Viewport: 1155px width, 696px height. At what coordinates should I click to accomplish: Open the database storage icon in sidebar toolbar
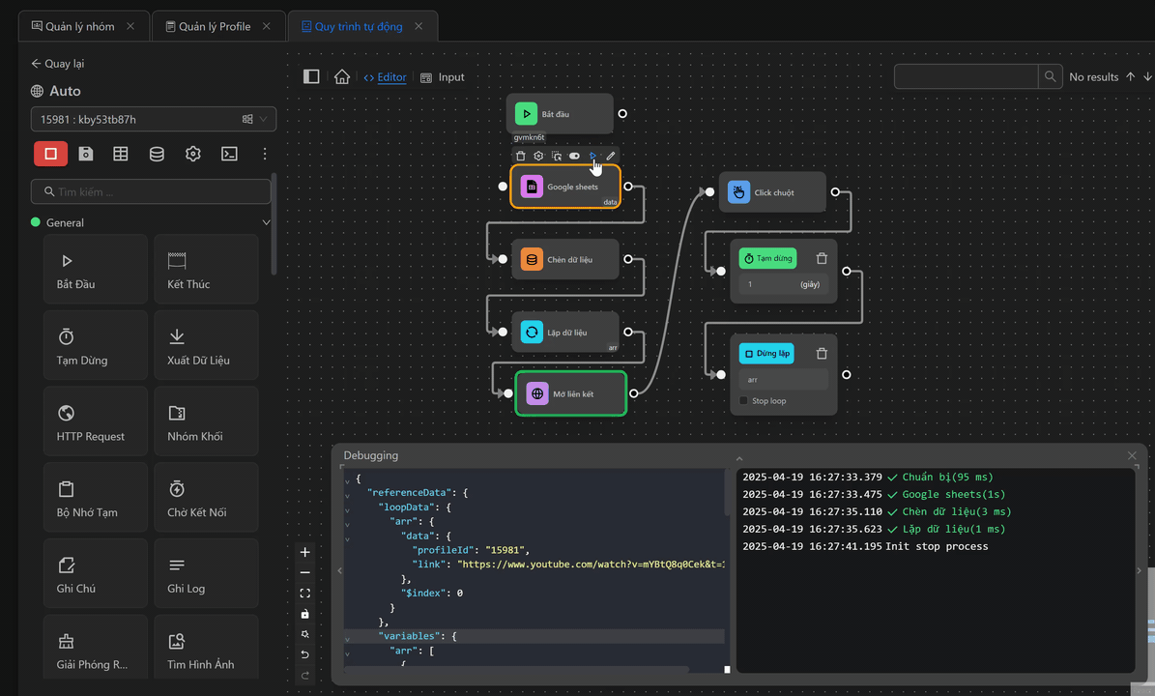[157, 154]
